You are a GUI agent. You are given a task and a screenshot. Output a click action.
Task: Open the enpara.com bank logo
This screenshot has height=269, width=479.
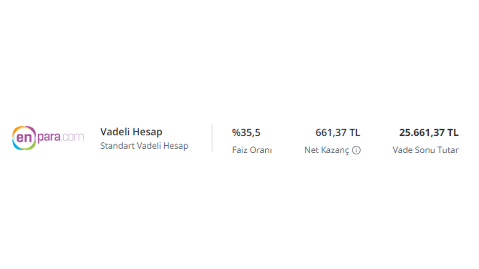point(48,138)
